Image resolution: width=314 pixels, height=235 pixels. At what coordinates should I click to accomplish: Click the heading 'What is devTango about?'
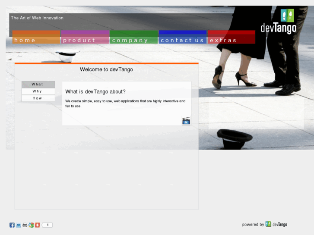95,91
